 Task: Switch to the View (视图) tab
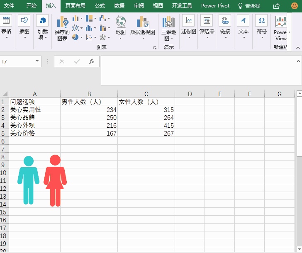[x=158, y=6]
